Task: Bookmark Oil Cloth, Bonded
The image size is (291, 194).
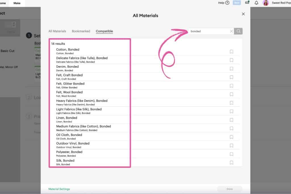Action: pyautogui.click(x=231, y=137)
